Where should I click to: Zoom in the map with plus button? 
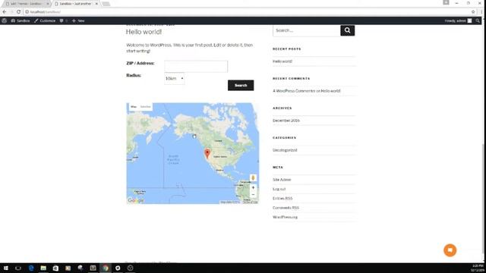pyautogui.click(x=253, y=187)
